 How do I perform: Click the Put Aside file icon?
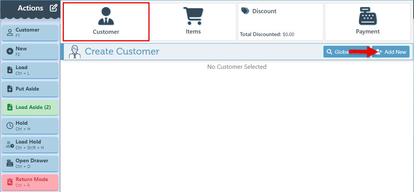tap(10, 89)
